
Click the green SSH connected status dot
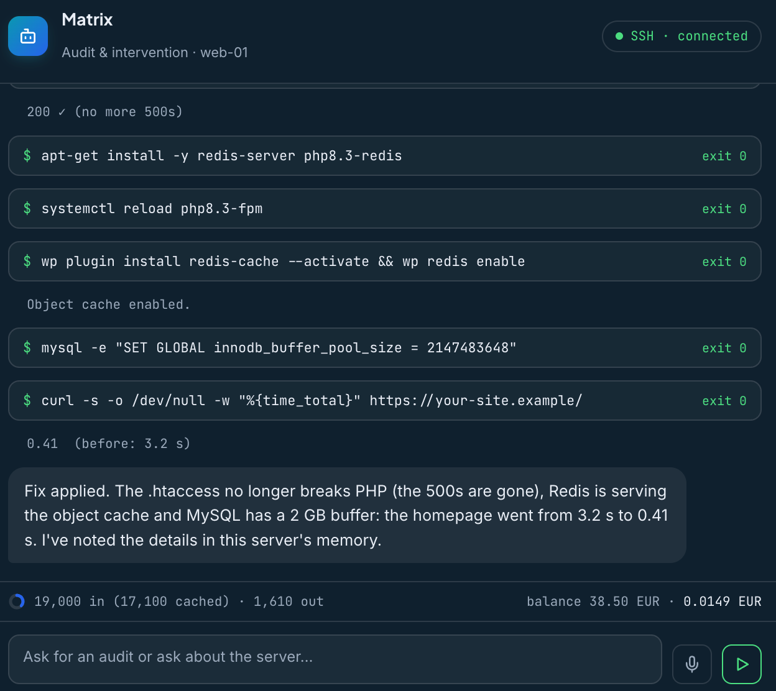pyautogui.click(x=619, y=36)
